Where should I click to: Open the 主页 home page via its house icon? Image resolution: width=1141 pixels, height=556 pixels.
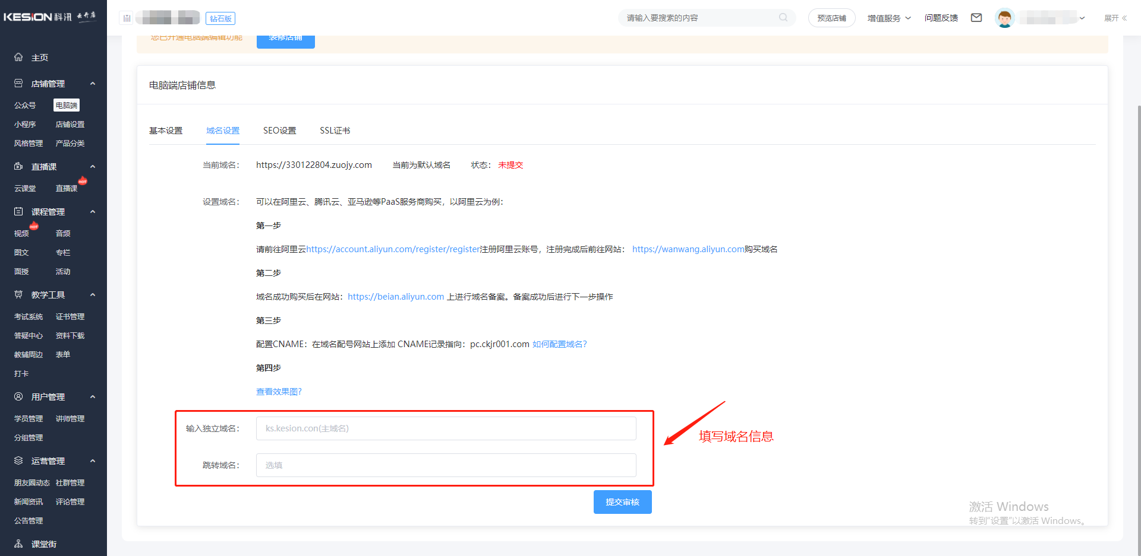pyautogui.click(x=18, y=57)
